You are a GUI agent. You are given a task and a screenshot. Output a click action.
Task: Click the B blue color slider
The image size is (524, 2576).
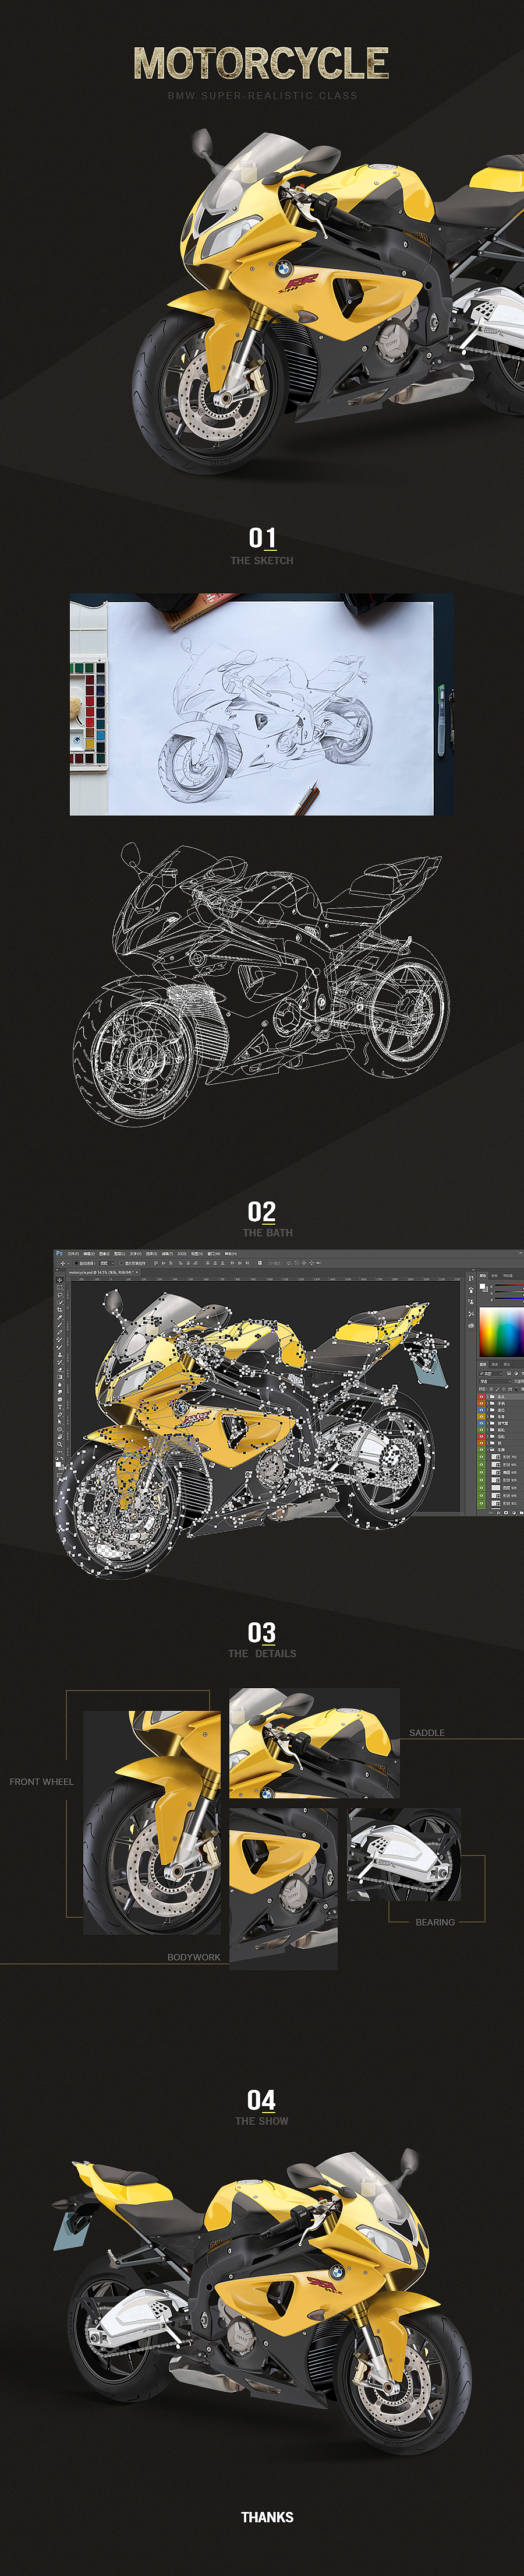509,1298
